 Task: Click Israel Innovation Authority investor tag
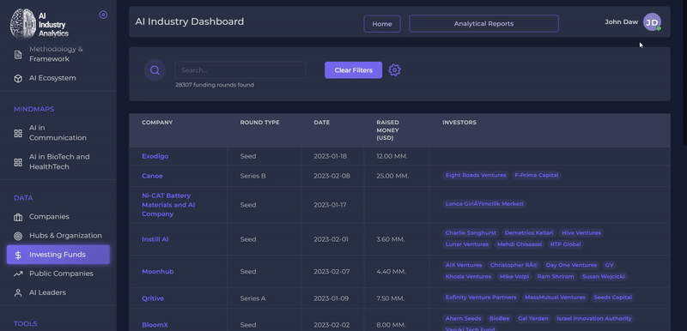click(x=593, y=319)
